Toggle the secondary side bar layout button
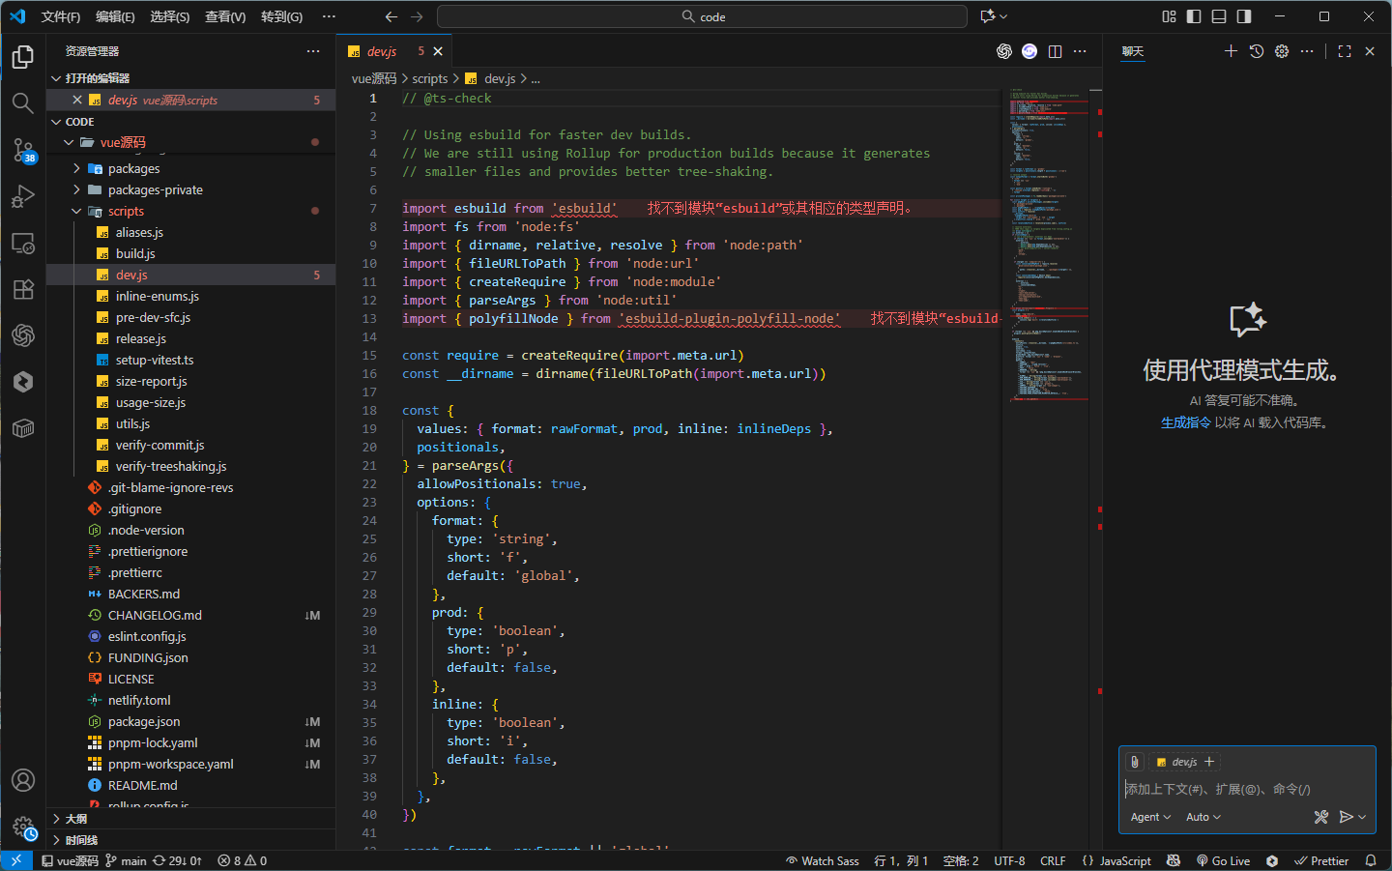This screenshot has height=871, width=1392. [x=1244, y=16]
